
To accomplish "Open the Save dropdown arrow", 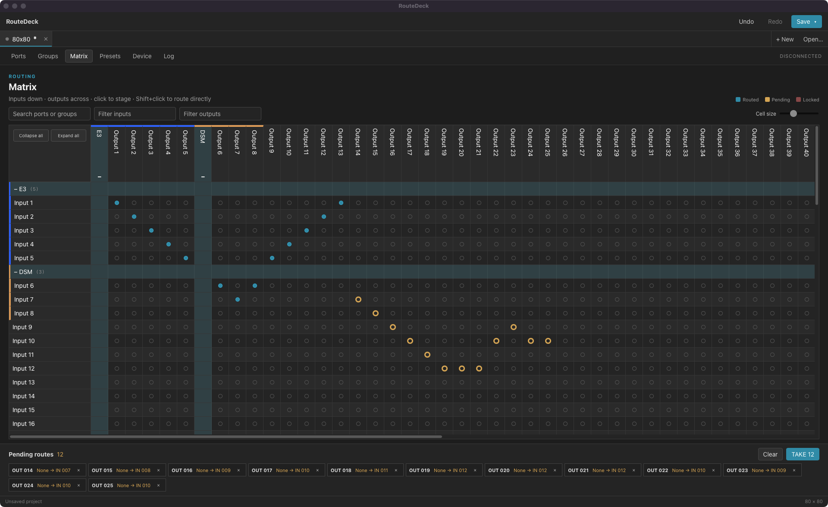I will 815,22.
